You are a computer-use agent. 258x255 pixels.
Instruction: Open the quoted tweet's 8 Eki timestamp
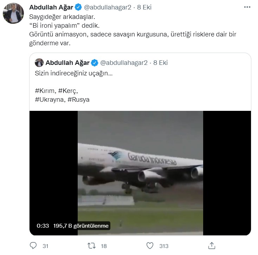(x=161, y=63)
